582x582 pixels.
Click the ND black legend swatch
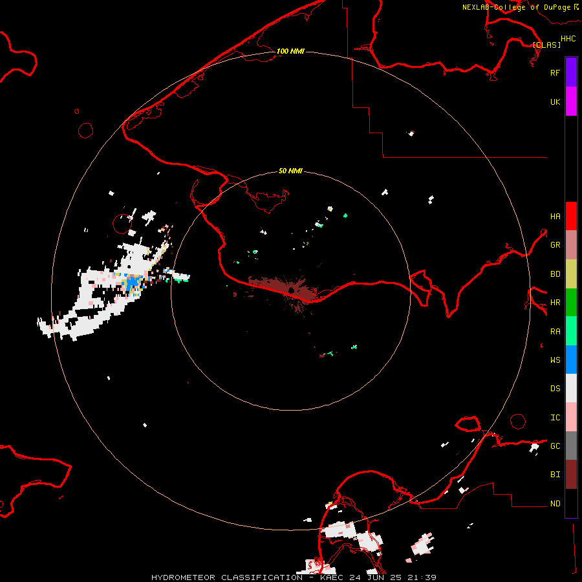[571, 503]
